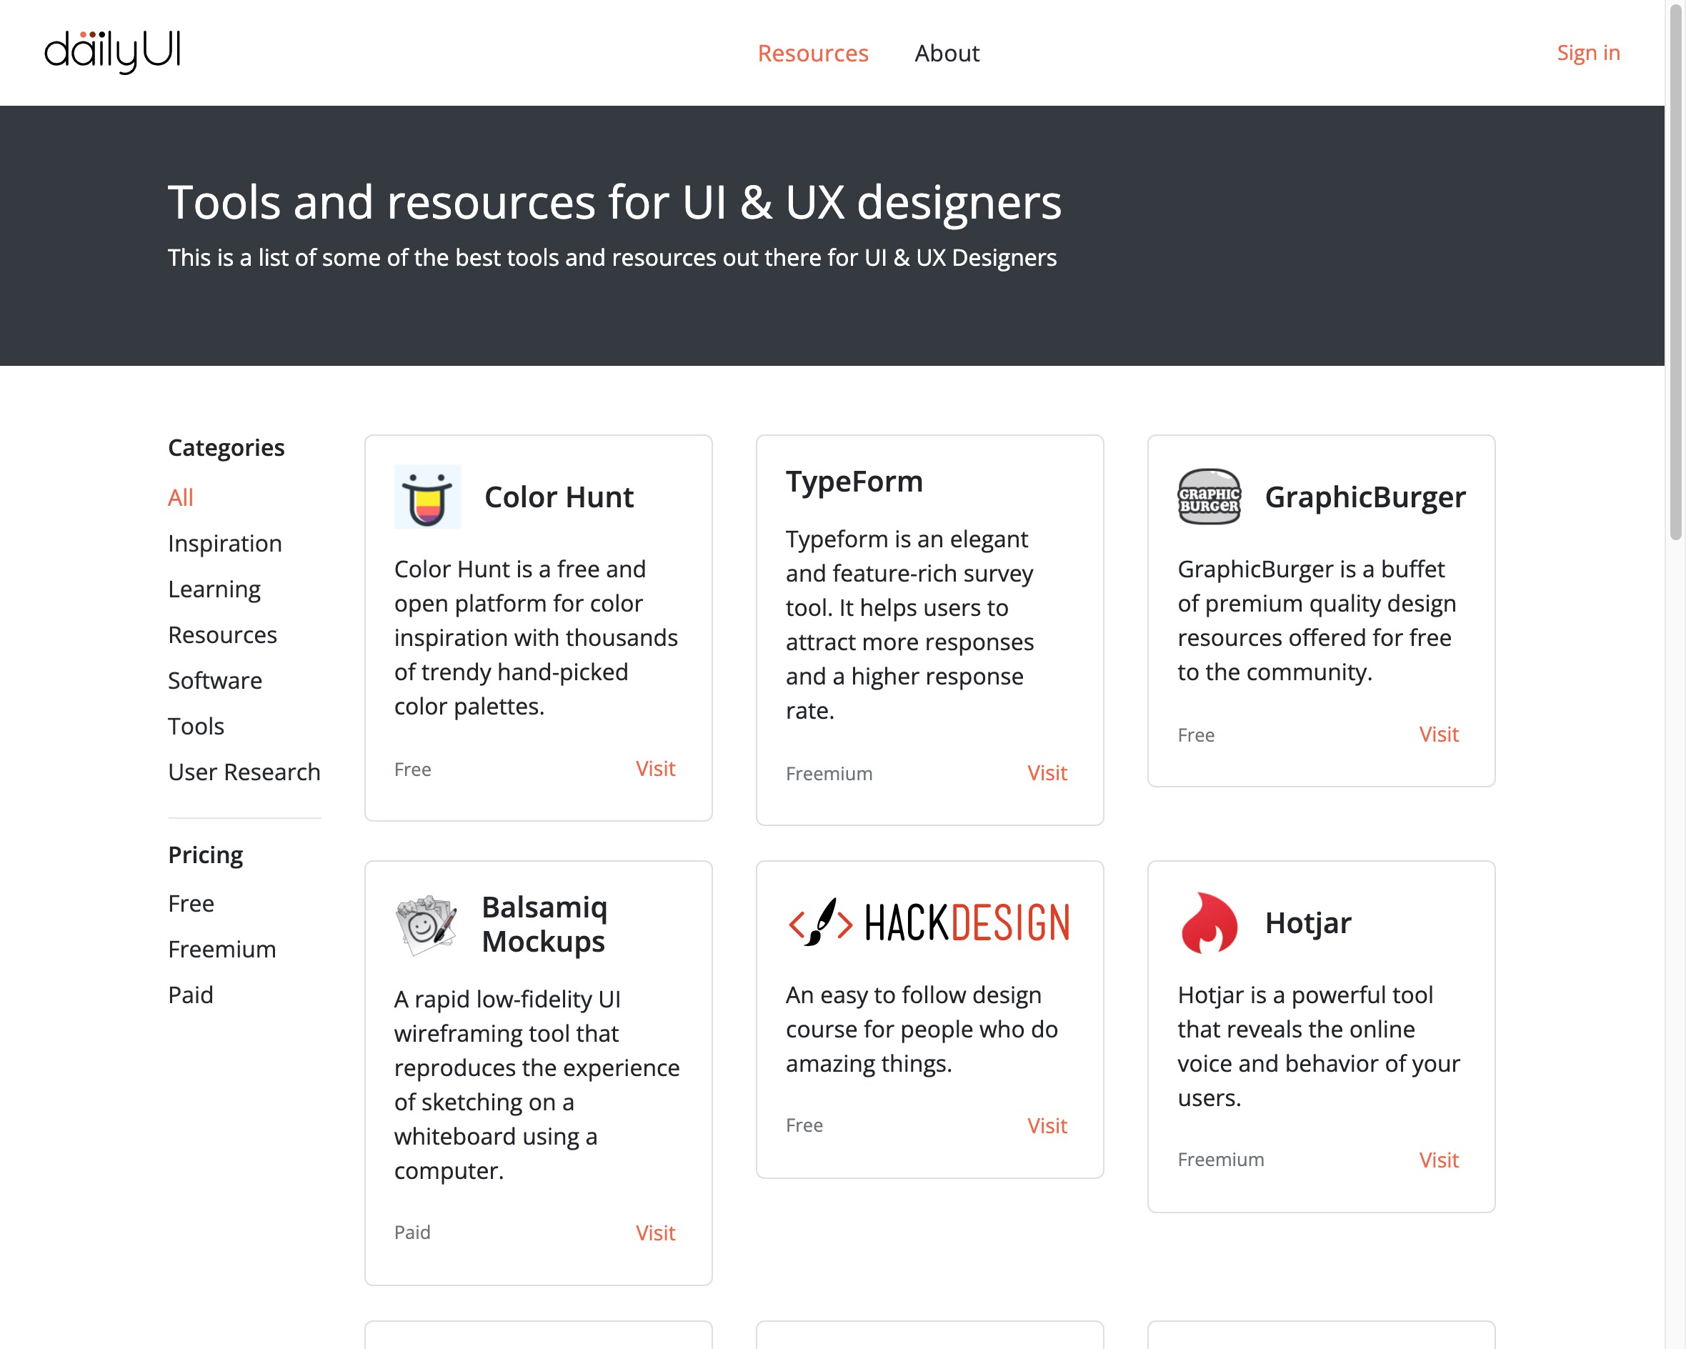The image size is (1686, 1349).
Task: Click the Balsamiq Mockups sketch icon
Action: point(427,925)
